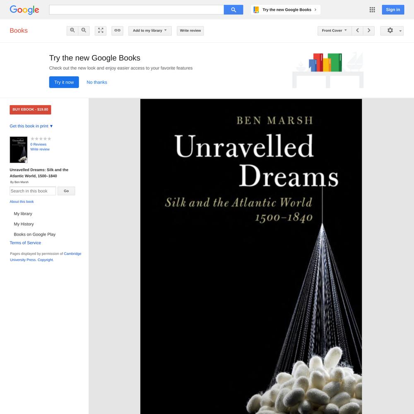
Task: Click the blue search magnifier button
Action: tap(233, 10)
